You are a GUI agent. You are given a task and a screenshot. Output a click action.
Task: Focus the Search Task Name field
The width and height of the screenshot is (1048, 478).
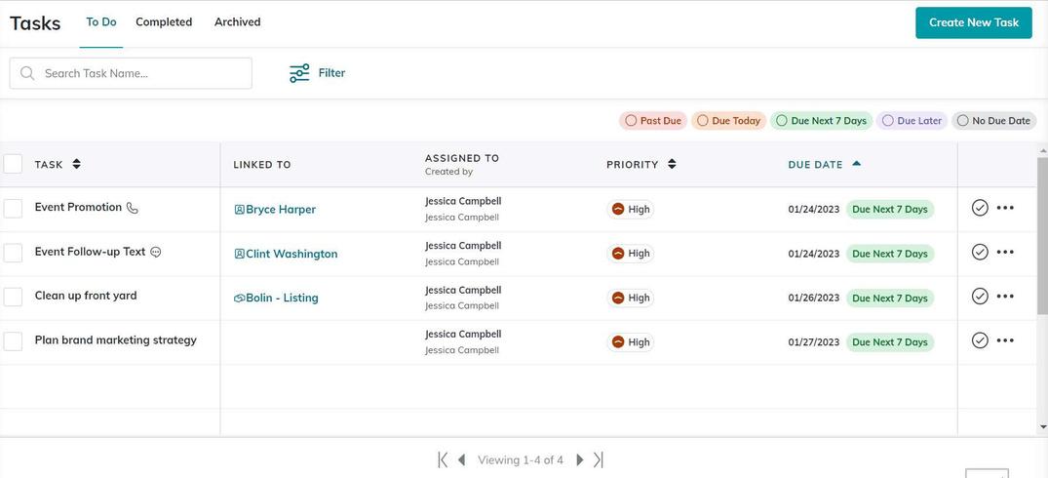(x=141, y=73)
